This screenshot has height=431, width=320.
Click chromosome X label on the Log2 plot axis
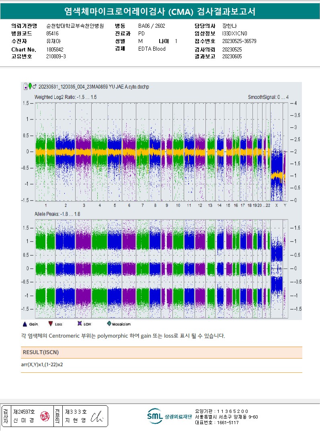[277, 205]
